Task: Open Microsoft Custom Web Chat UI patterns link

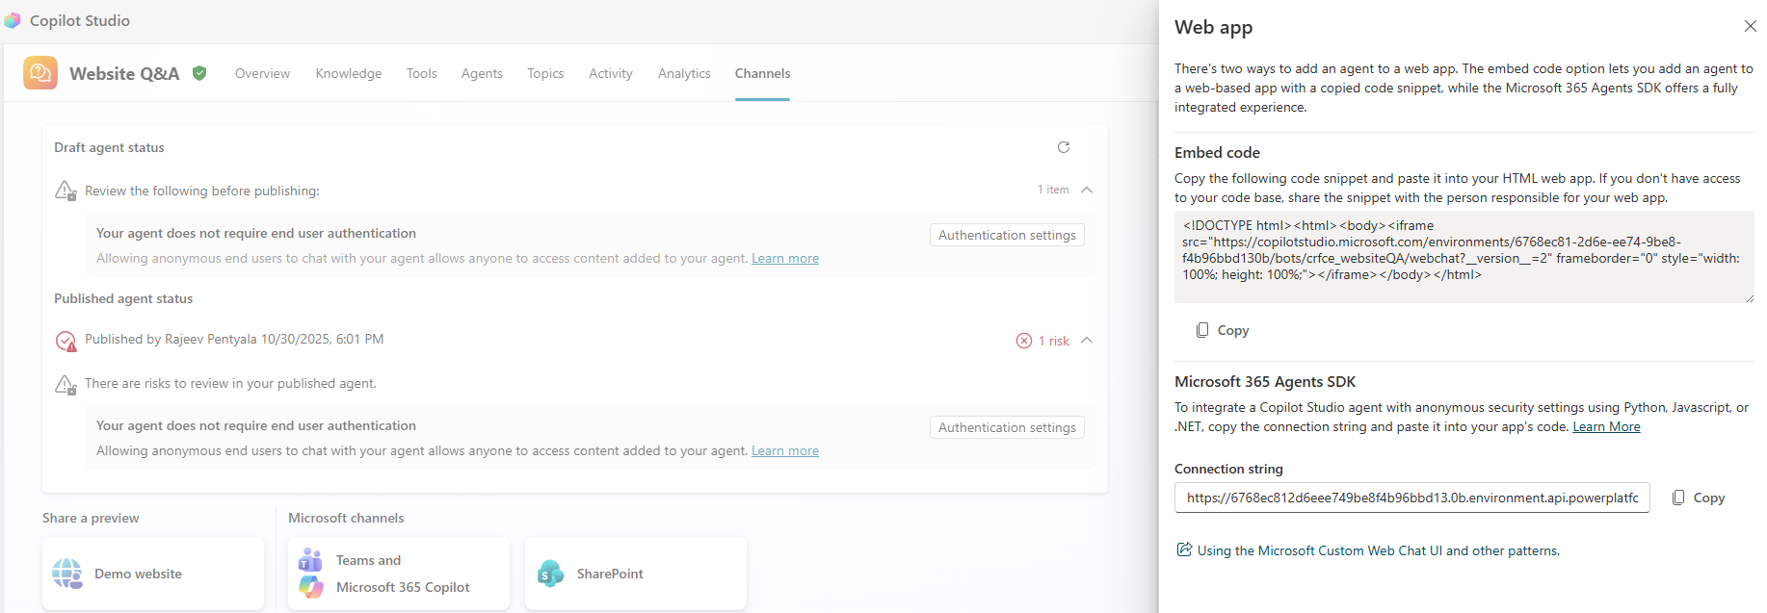Action: point(1378,550)
